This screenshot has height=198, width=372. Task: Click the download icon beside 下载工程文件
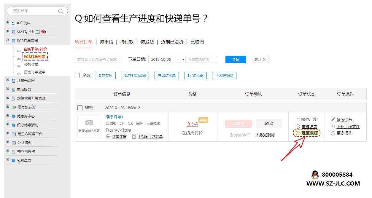click(x=333, y=127)
